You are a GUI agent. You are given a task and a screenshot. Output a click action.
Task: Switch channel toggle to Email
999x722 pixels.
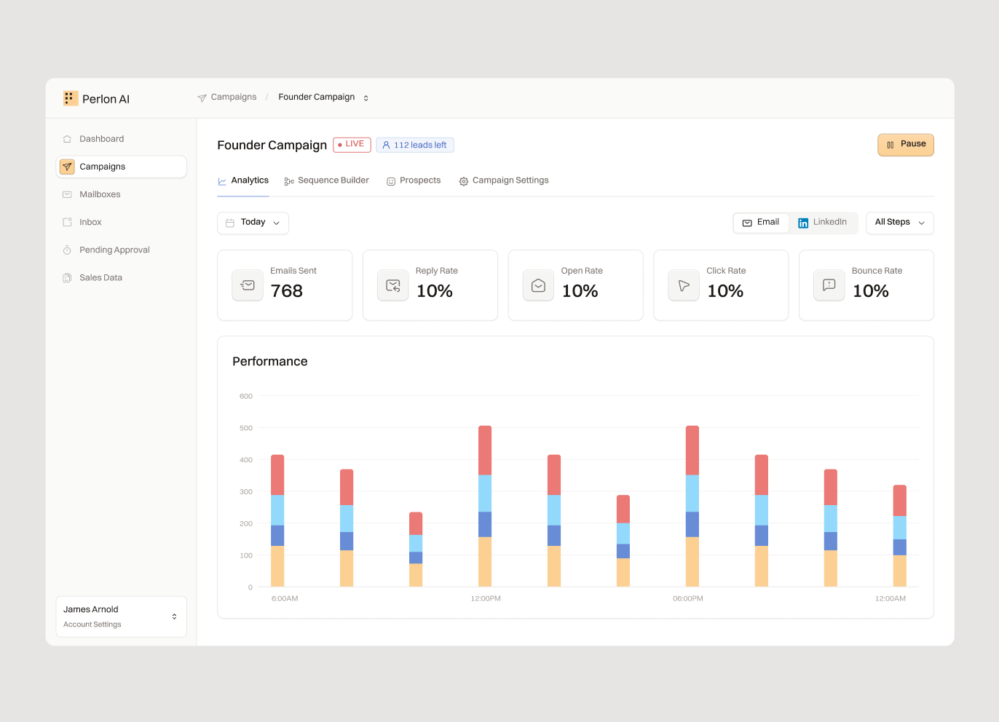pos(761,223)
